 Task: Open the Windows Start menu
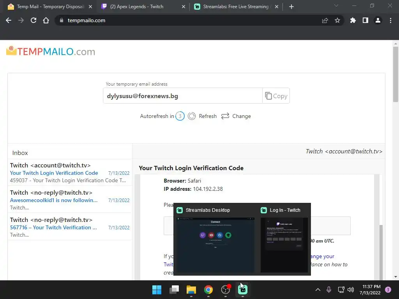157,290
